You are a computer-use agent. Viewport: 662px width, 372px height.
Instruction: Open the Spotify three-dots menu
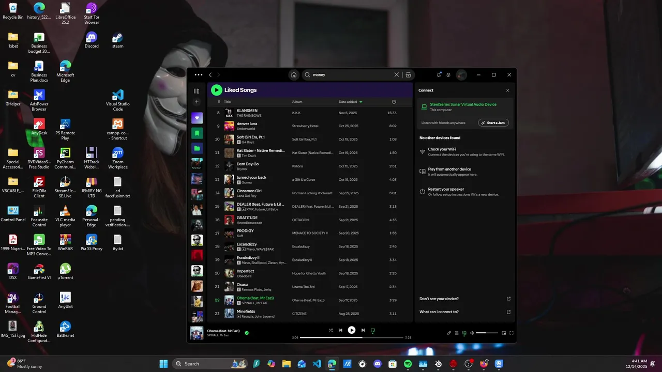[199, 75]
